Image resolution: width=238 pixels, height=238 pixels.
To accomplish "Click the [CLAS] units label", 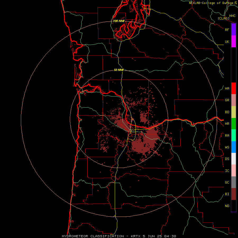I will (223, 19).
